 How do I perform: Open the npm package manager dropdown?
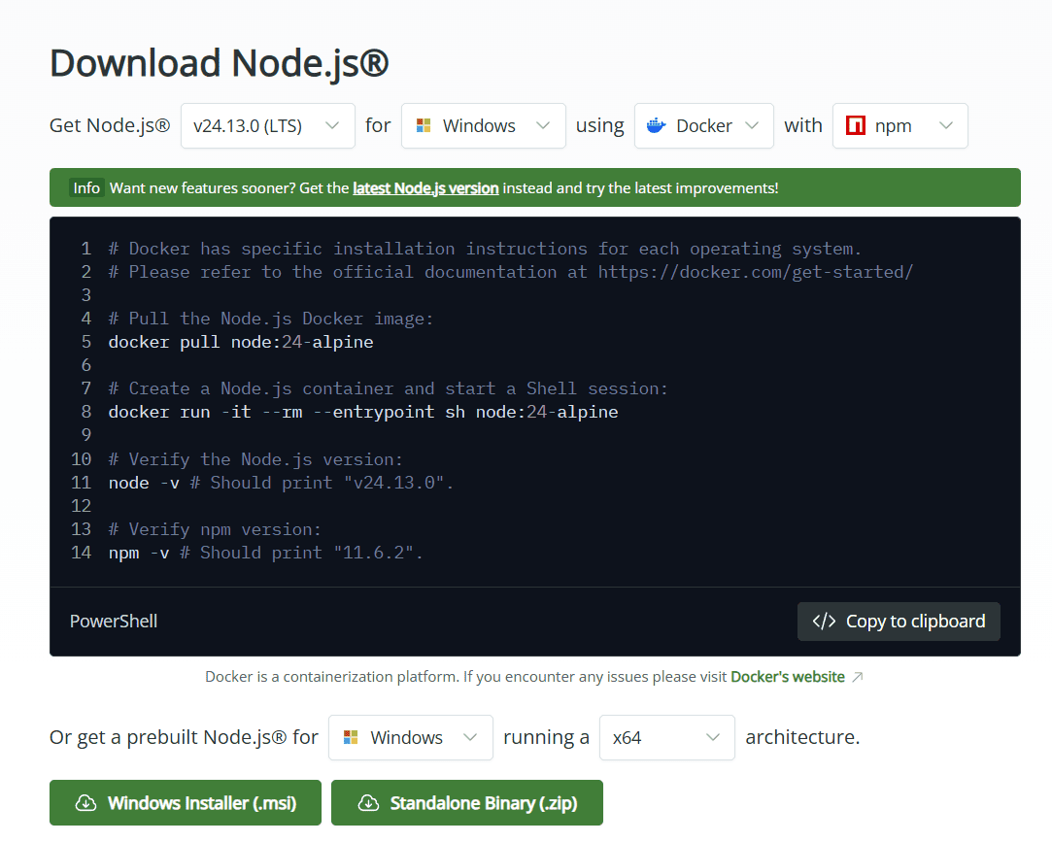pyautogui.click(x=899, y=125)
